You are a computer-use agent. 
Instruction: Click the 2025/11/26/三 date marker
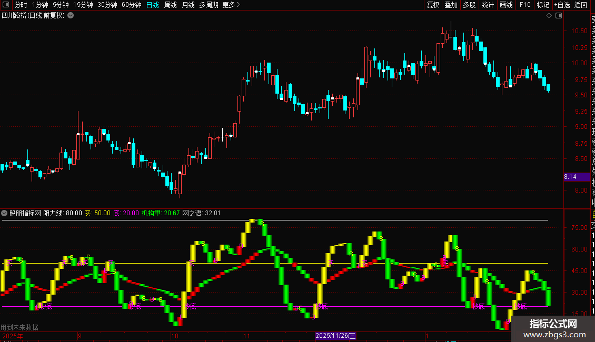[335, 336]
